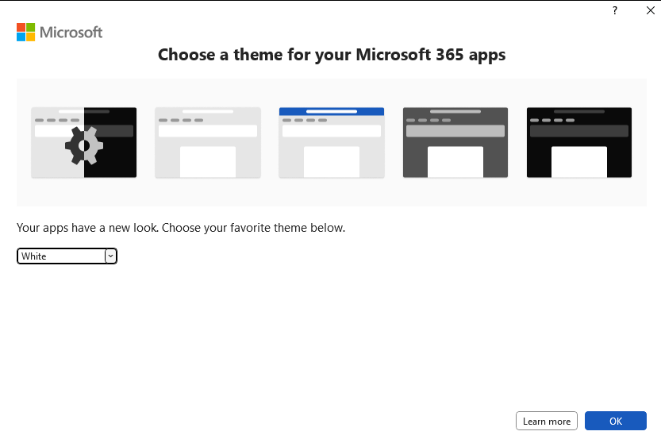Close the theme chooser dialog
Image resolution: width=661 pixels, height=439 pixels.
point(651,10)
